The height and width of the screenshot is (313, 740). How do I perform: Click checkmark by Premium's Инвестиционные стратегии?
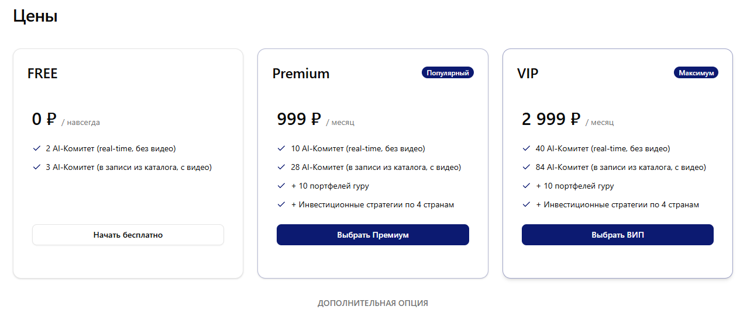281,205
